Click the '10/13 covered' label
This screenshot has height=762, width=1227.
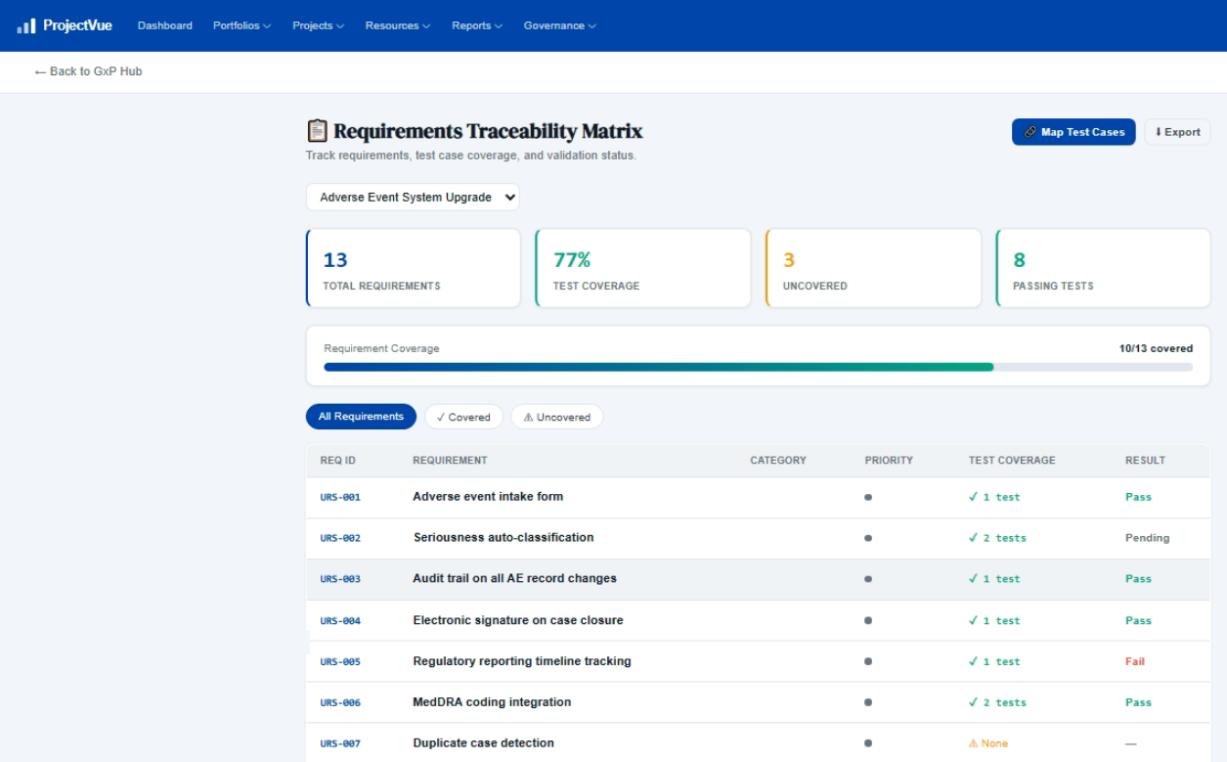click(1156, 348)
